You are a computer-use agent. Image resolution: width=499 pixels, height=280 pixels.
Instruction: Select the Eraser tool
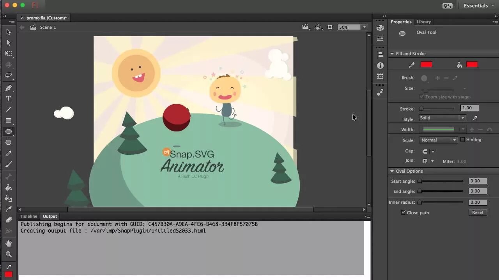click(x=9, y=220)
